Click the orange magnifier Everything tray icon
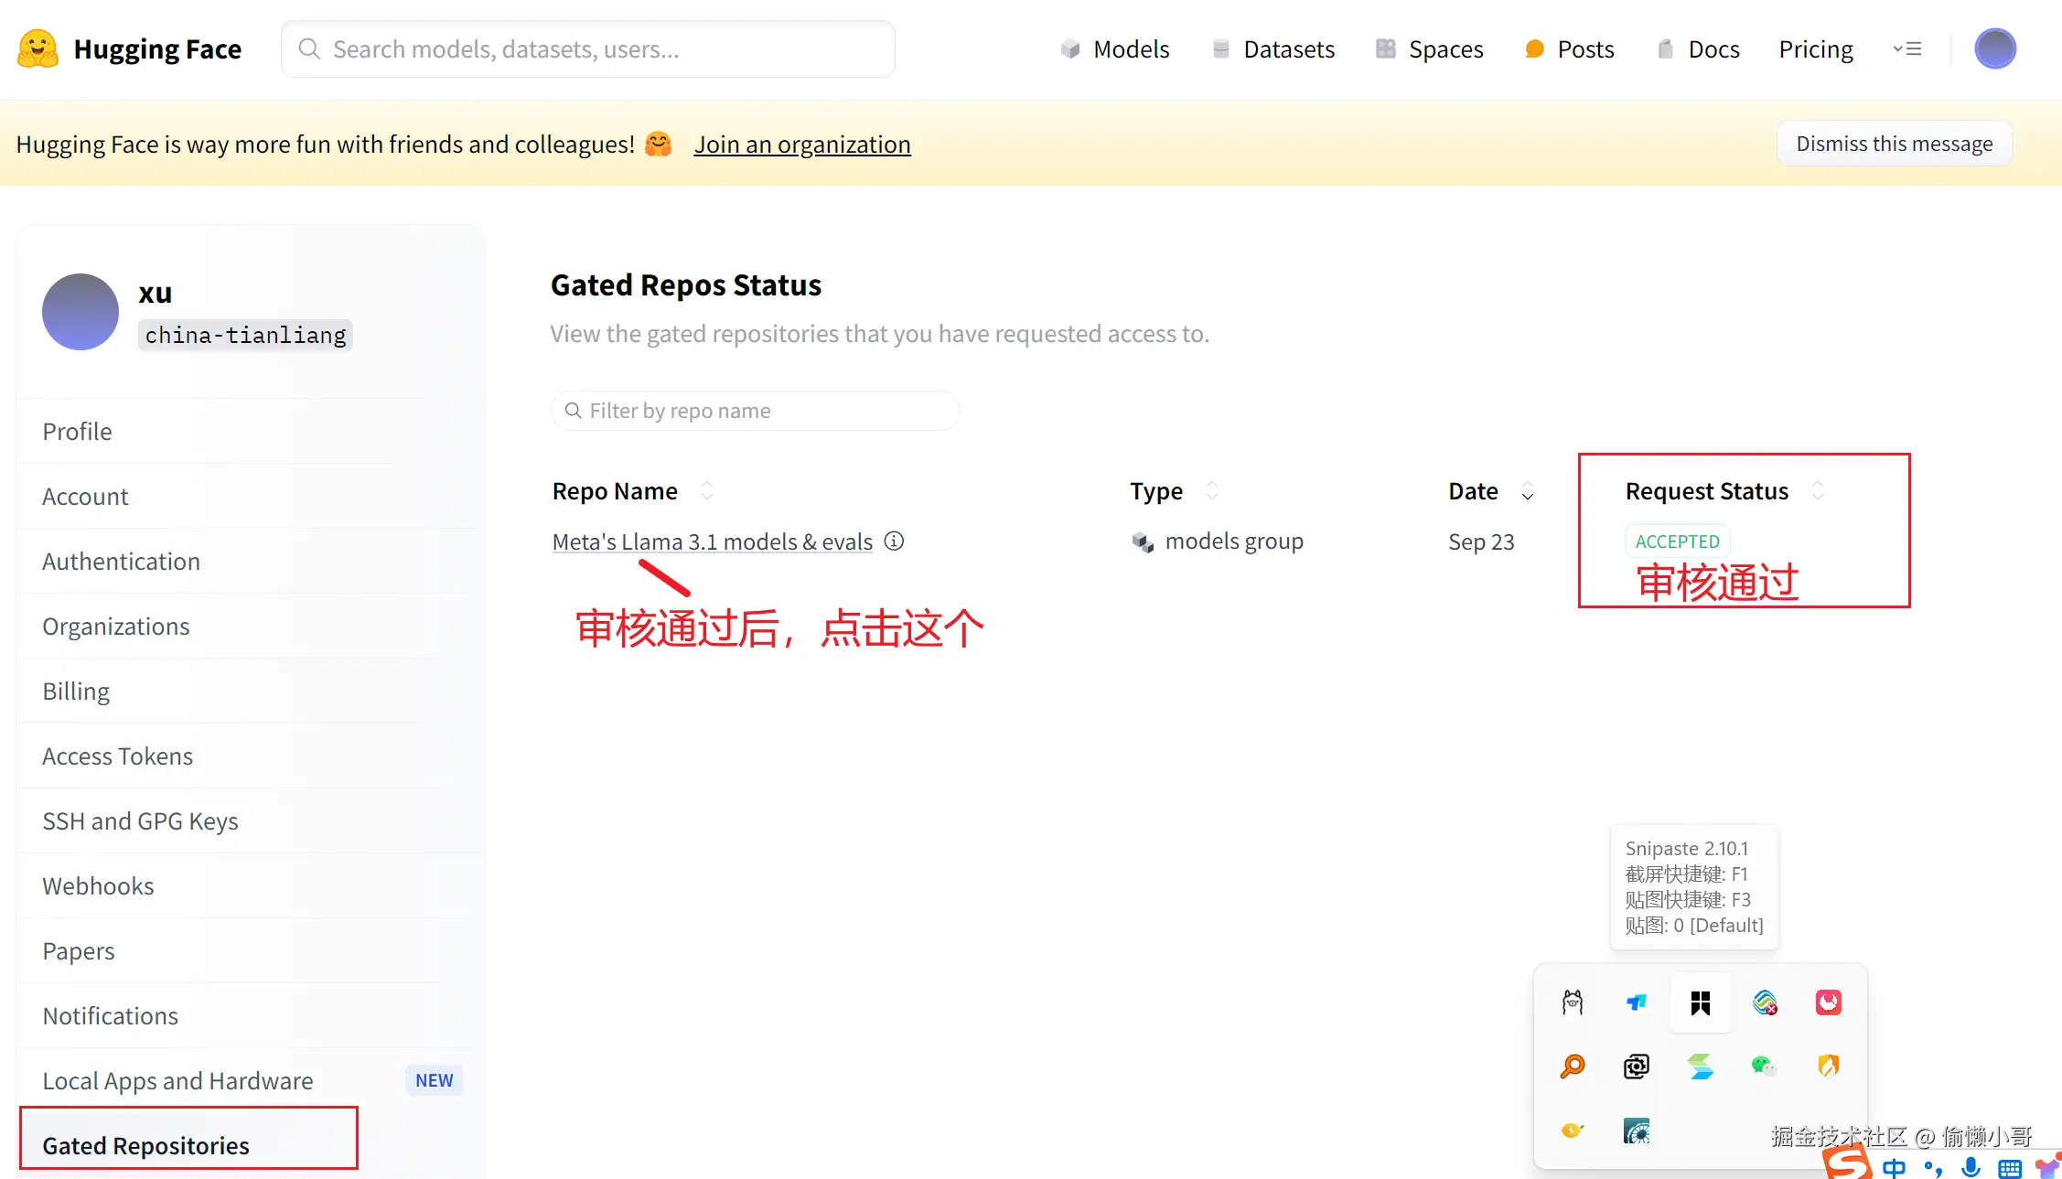Screen dimensions: 2062x1179 [x=1573, y=1066]
